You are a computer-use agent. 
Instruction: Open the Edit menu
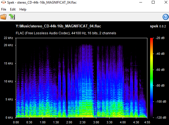13,9
